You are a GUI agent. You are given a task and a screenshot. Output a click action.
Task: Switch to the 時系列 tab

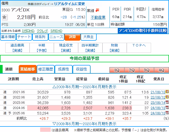[40, 37]
